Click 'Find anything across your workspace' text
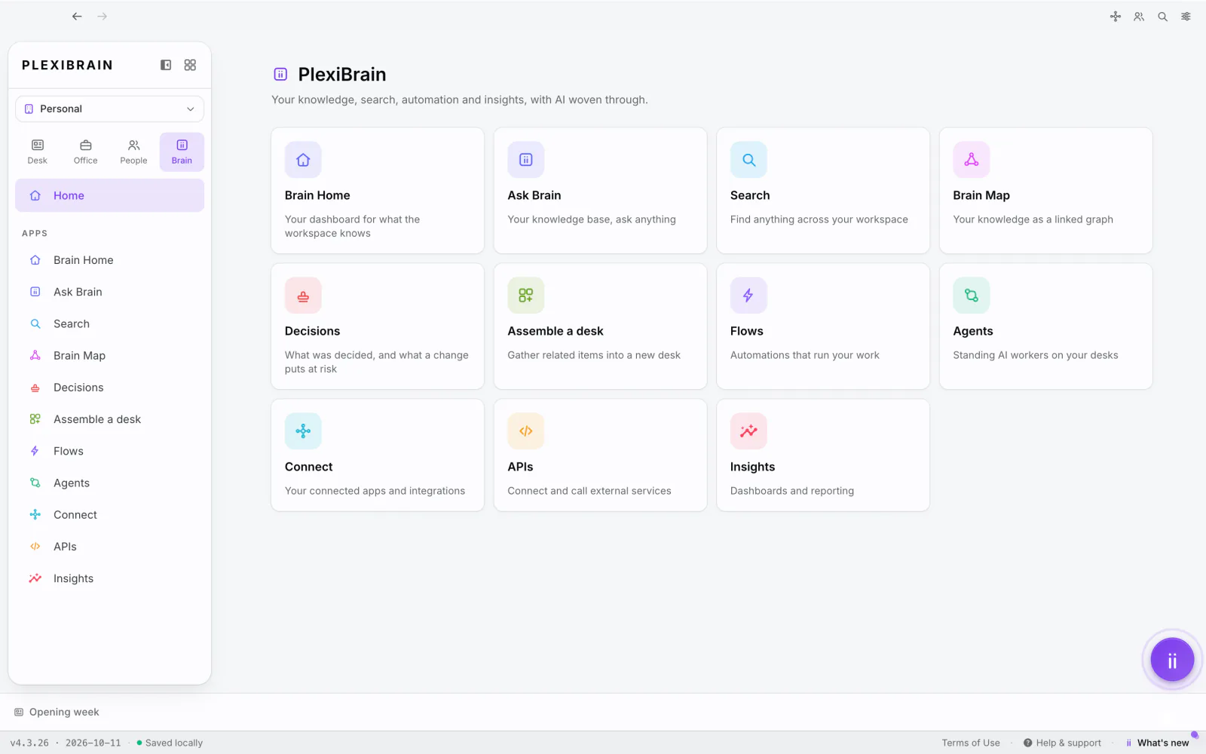The width and height of the screenshot is (1206, 754). (x=819, y=219)
